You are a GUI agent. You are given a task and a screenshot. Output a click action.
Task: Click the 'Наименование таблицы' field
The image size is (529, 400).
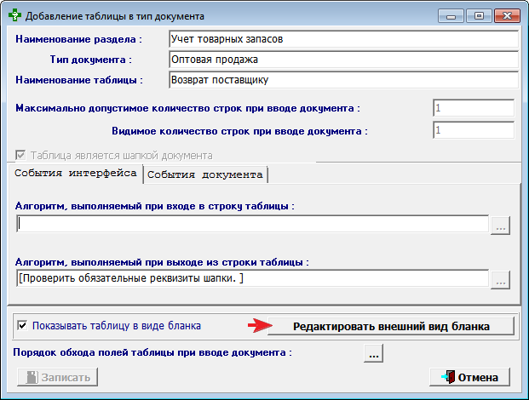[342, 80]
